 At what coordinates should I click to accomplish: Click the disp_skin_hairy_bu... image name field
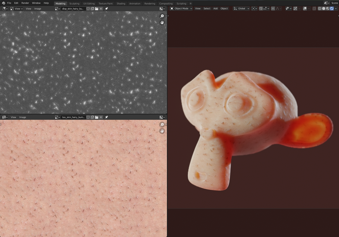pyautogui.click(x=73, y=9)
